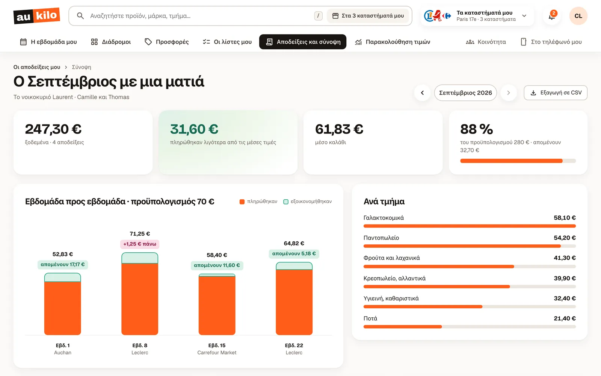Click the 247,30 € spent card
The image size is (601, 376).
click(x=83, y=142)
